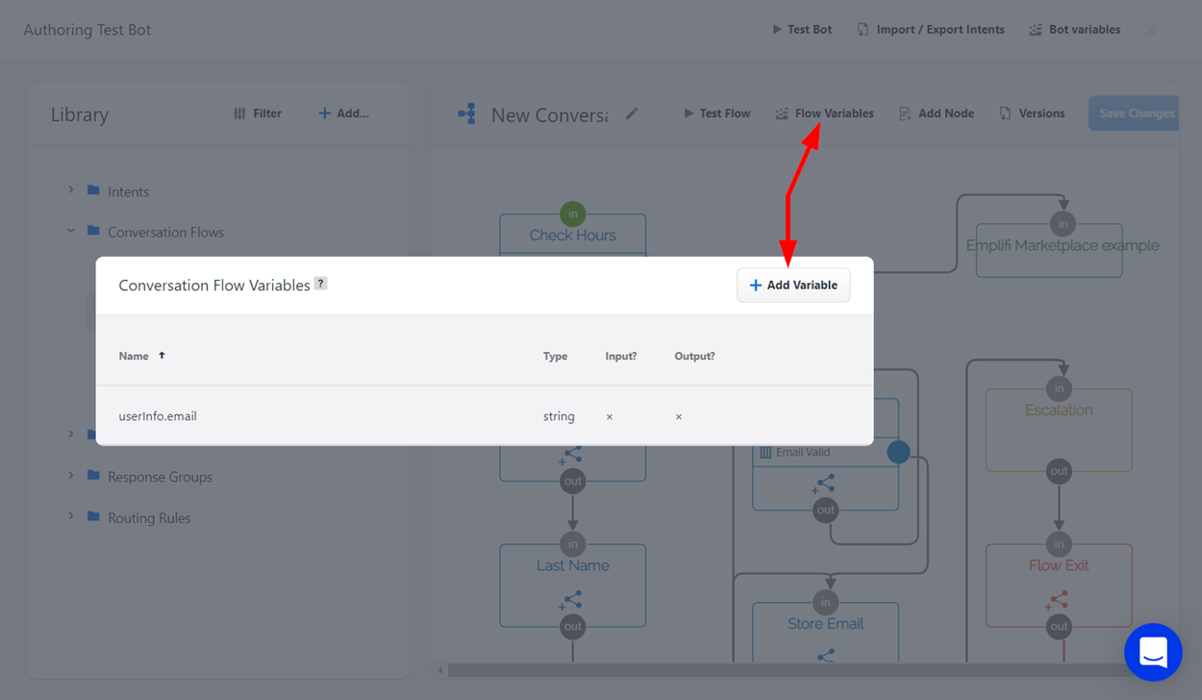Click the Add Variable button
The height and width of the screenshot is (700, 1202).
pyautogui.click(x=793, y=286)
